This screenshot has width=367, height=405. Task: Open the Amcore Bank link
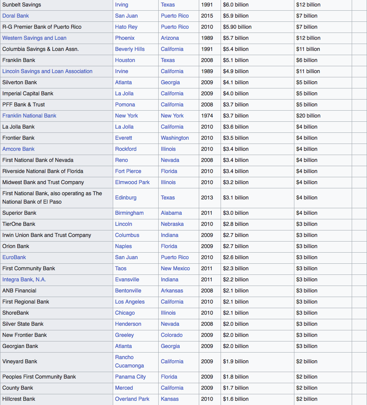pyautogui.click(x=18, y=149)
